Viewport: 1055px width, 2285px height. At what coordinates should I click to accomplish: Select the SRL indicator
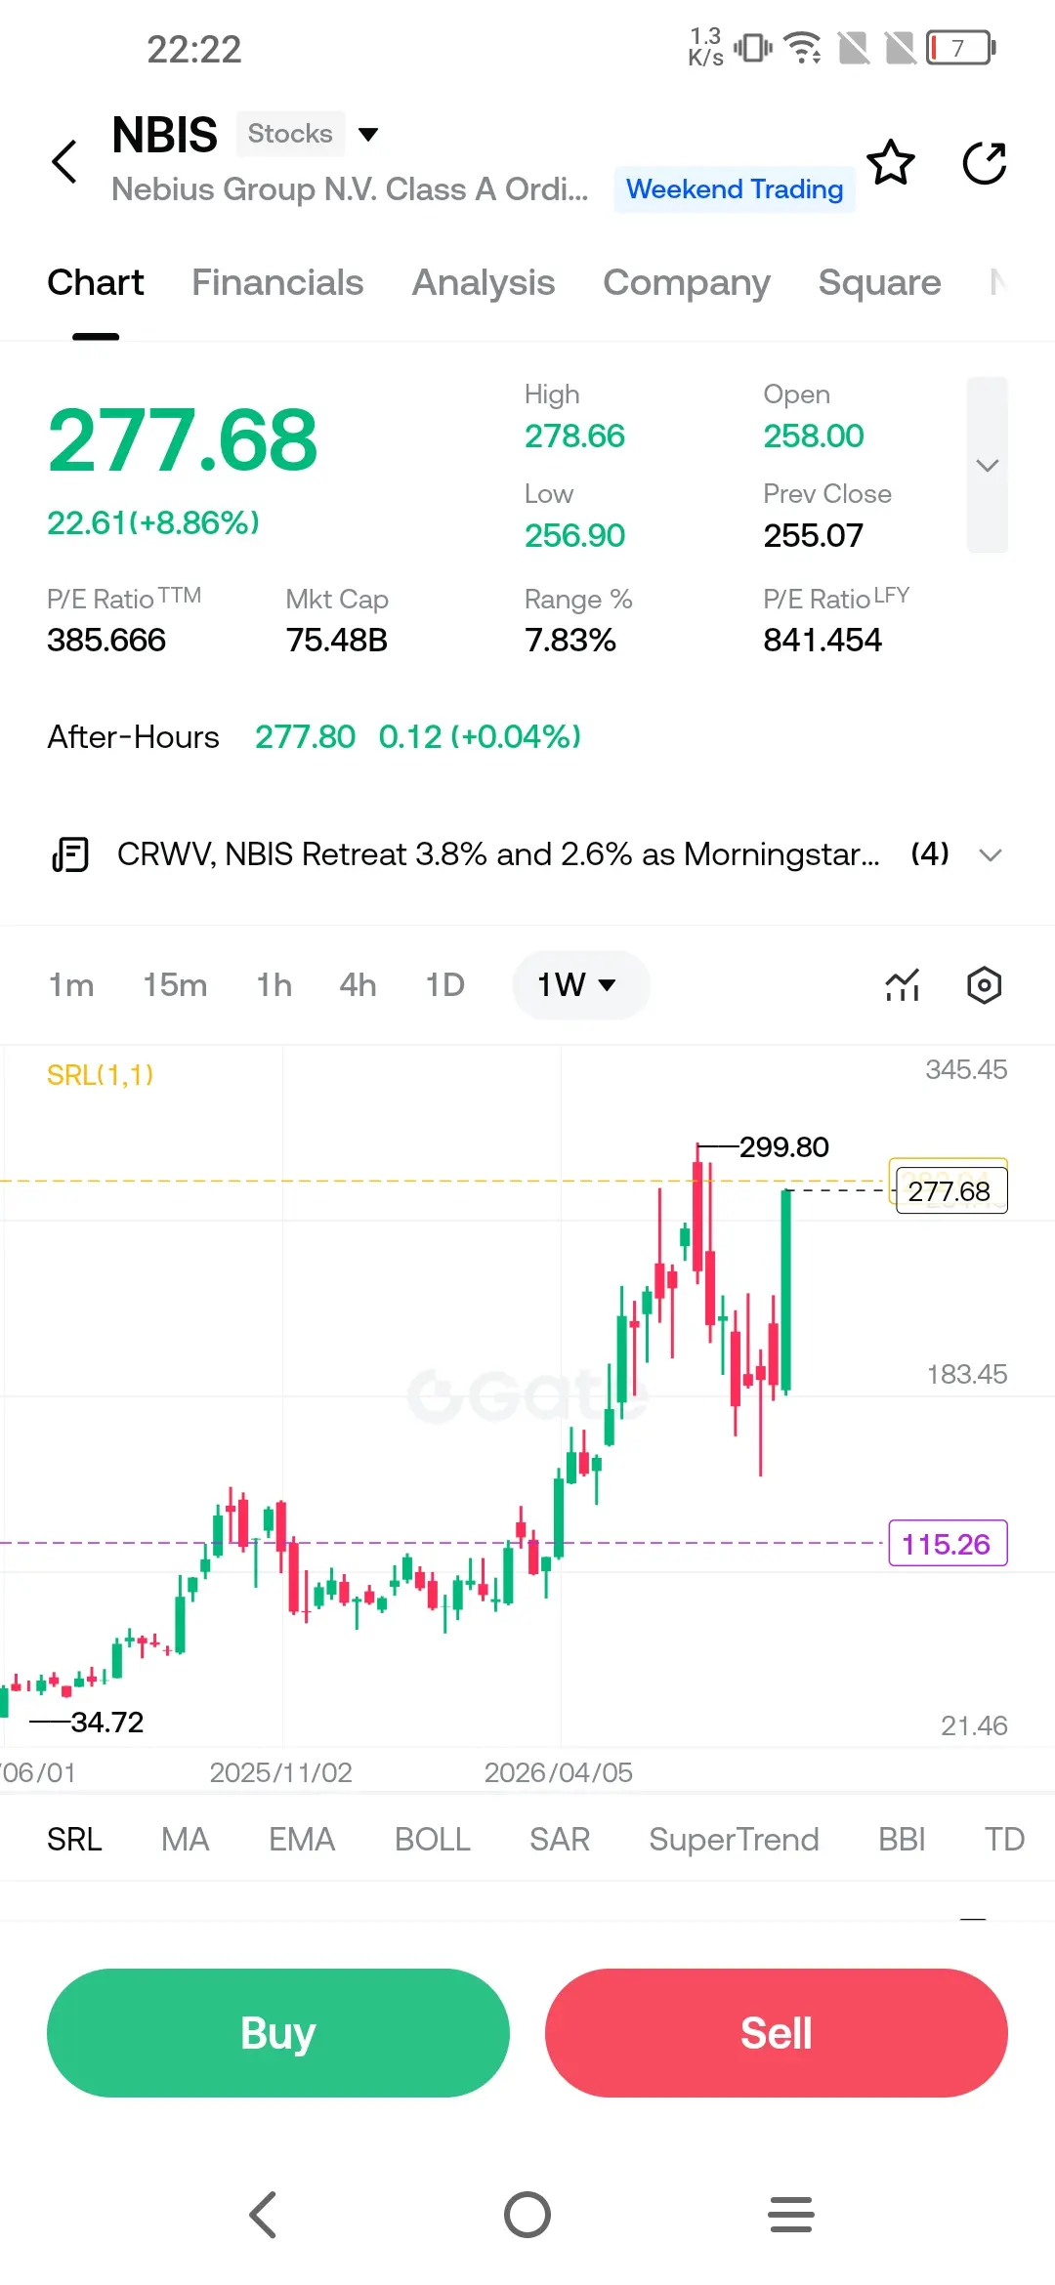(x=74, y=1840)
